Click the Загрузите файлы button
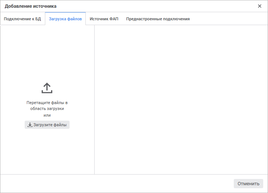268x193 pixels. (47, 125)
